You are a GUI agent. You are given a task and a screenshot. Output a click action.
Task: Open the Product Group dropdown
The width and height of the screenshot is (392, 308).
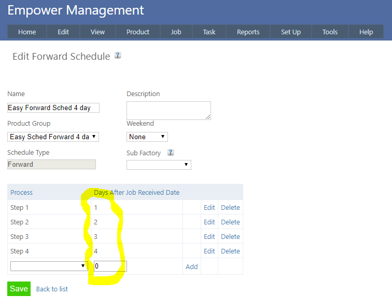point(53,137)
